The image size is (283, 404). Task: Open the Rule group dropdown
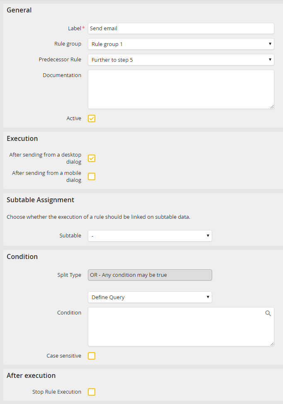(x=181, y=44)
